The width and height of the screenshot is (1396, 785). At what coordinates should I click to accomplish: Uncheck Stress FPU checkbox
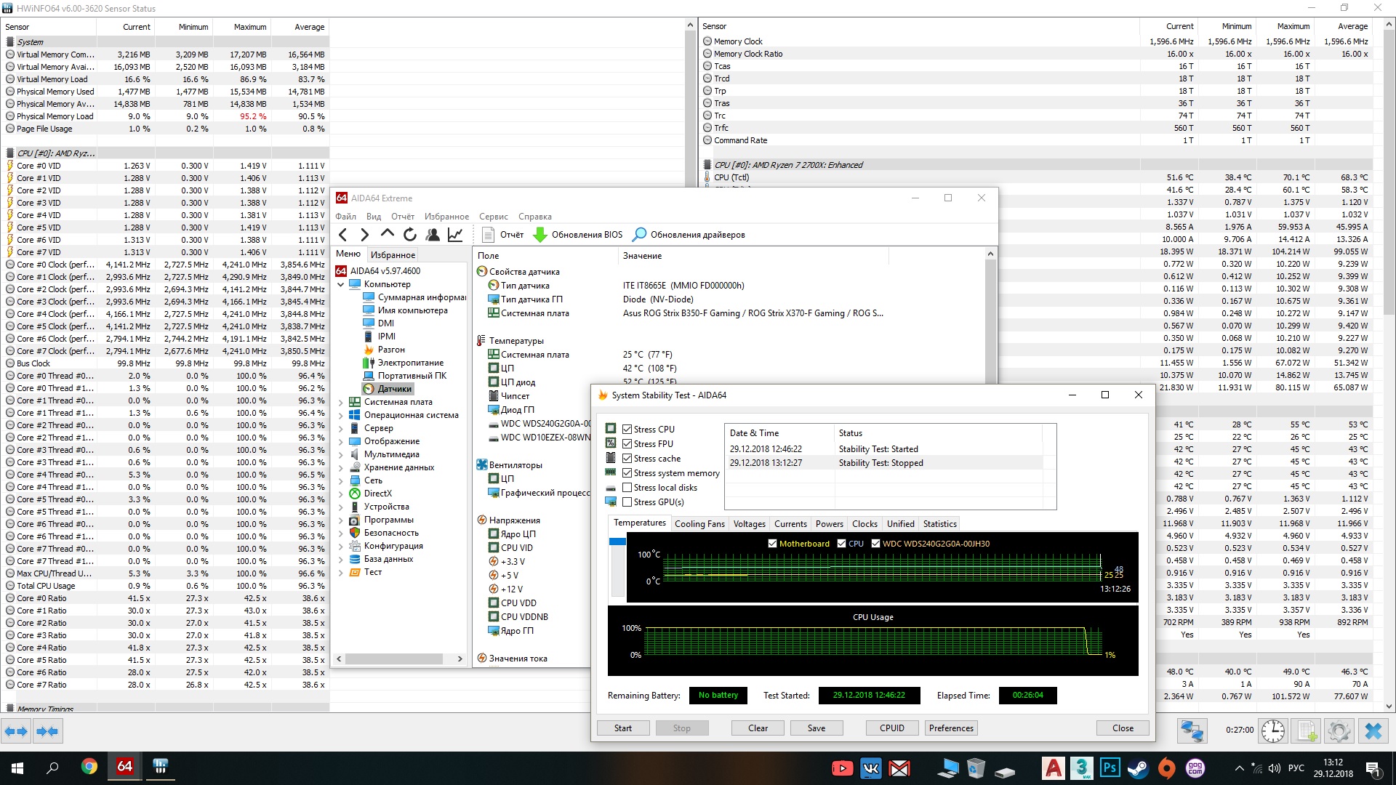[x=627, y=444]
